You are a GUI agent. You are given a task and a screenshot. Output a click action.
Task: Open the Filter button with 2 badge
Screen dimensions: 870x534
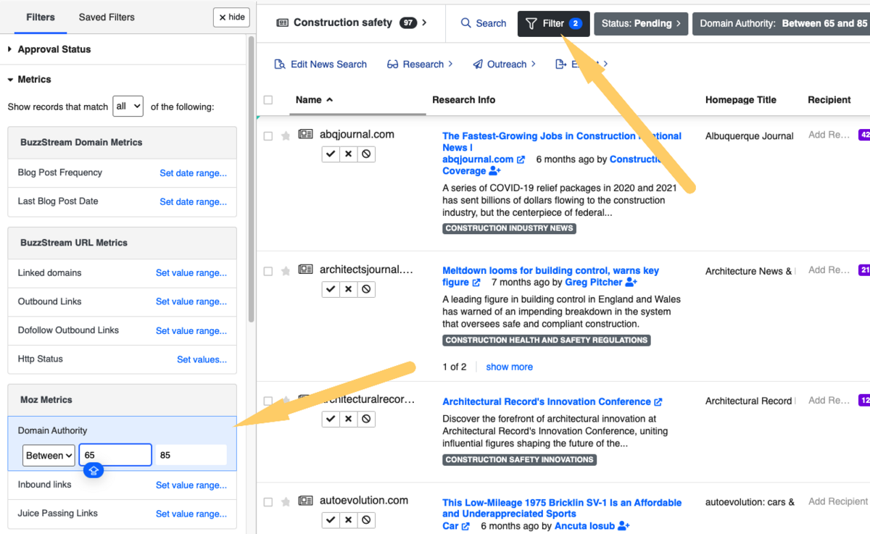(554, 23)
